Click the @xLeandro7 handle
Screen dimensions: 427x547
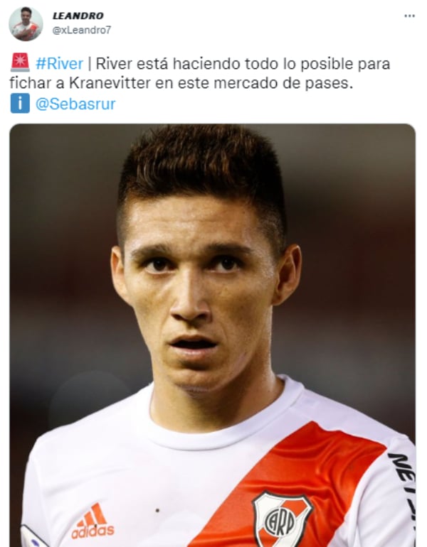pos(81,31)
